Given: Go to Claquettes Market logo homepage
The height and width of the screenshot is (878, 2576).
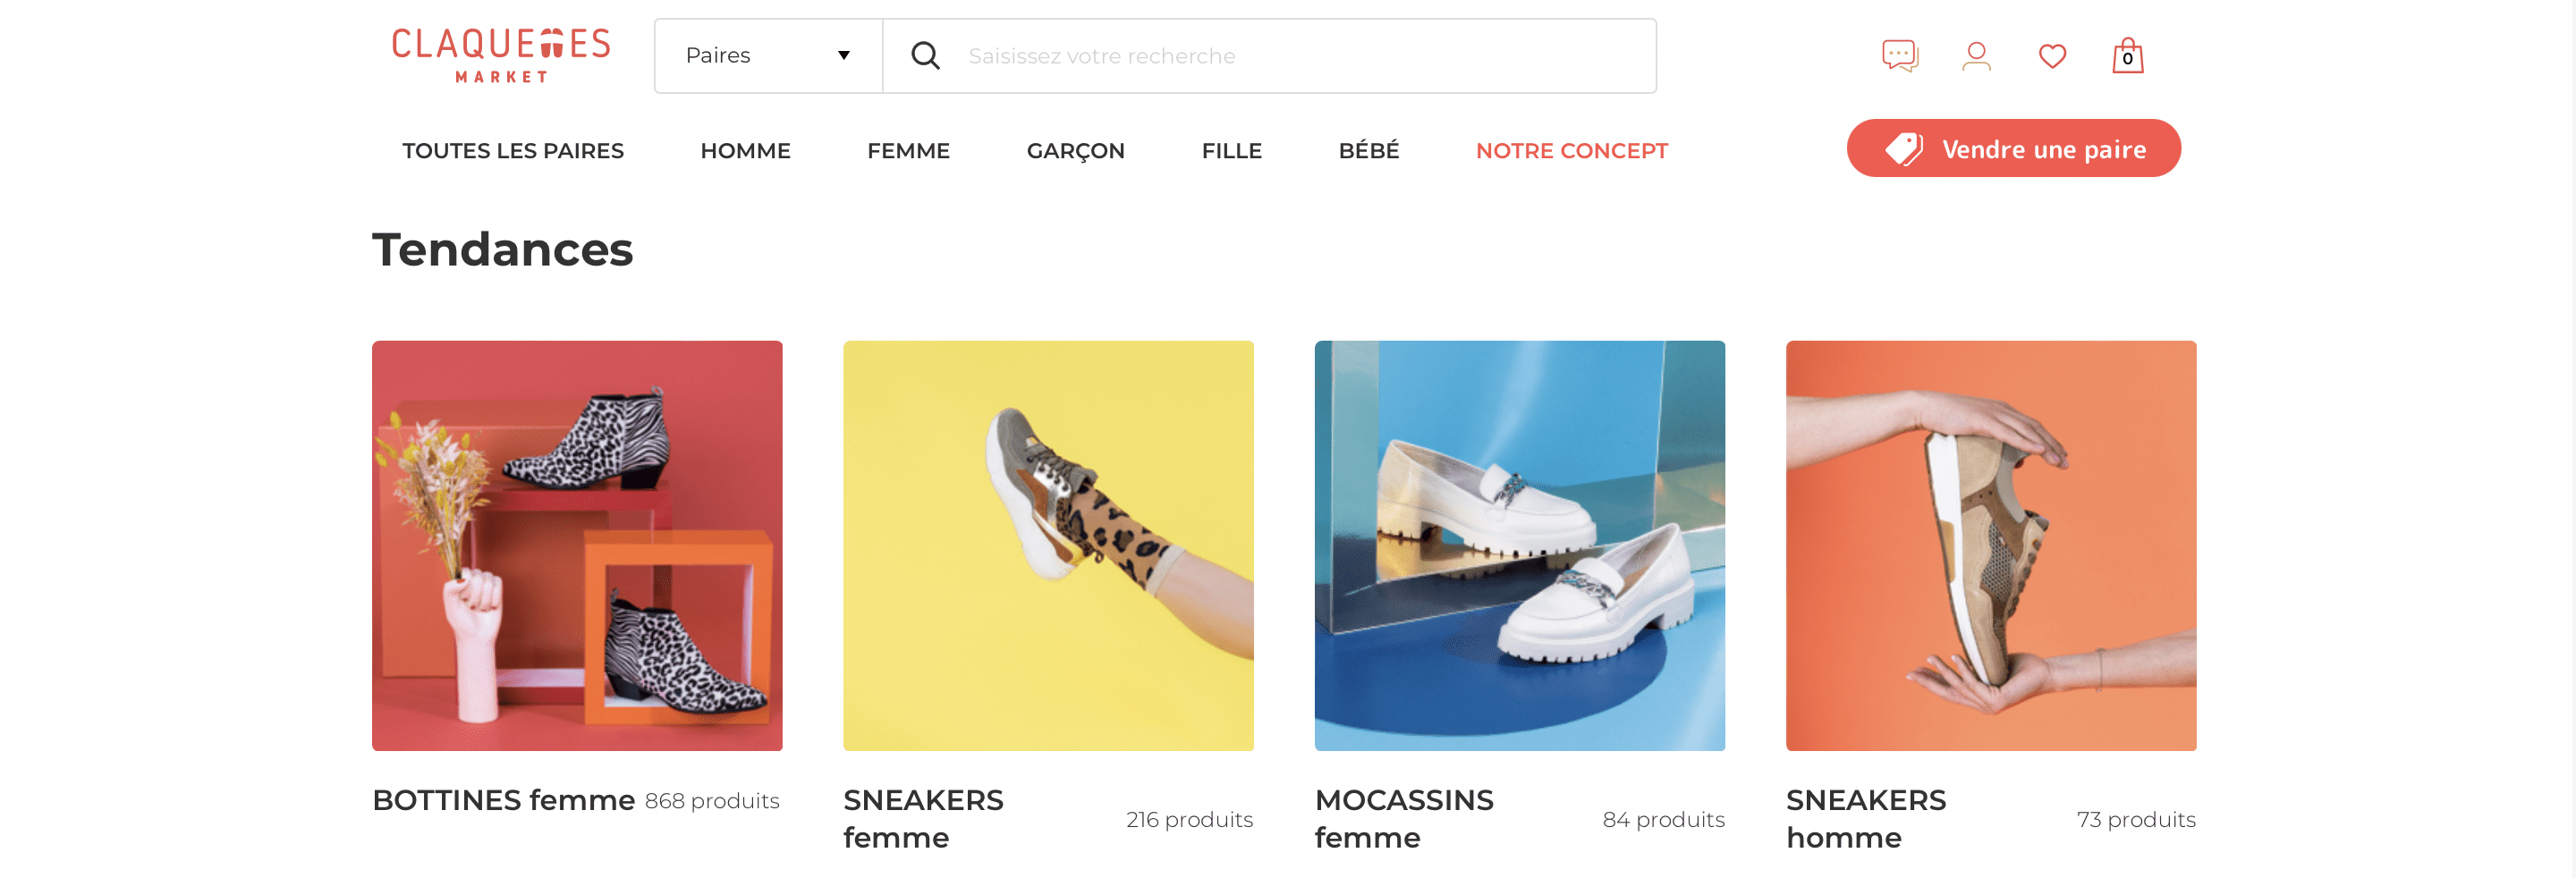Looking at the screenshot, I should pos(501,56).
